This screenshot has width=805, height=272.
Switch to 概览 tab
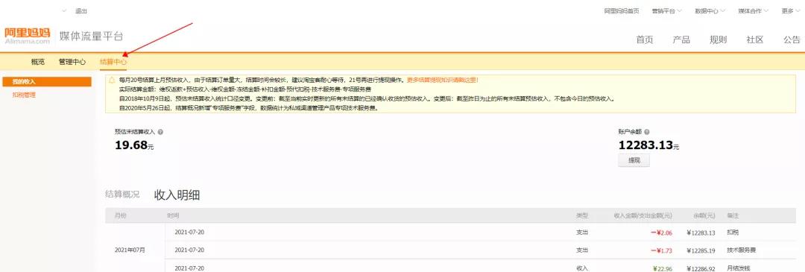(x=37, y=62)
